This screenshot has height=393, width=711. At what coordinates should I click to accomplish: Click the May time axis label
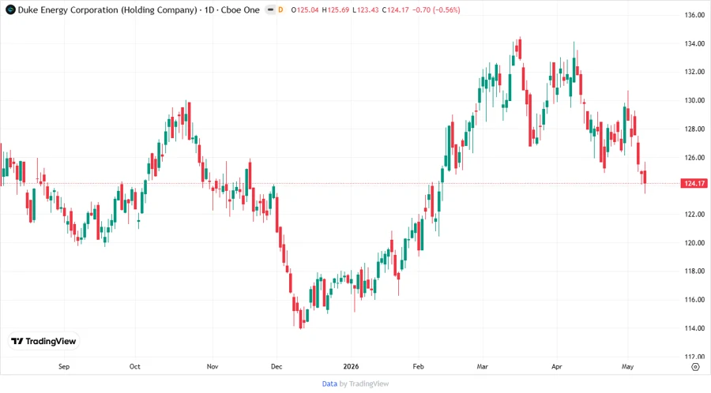pyautogui.click(x=627, y=366)
